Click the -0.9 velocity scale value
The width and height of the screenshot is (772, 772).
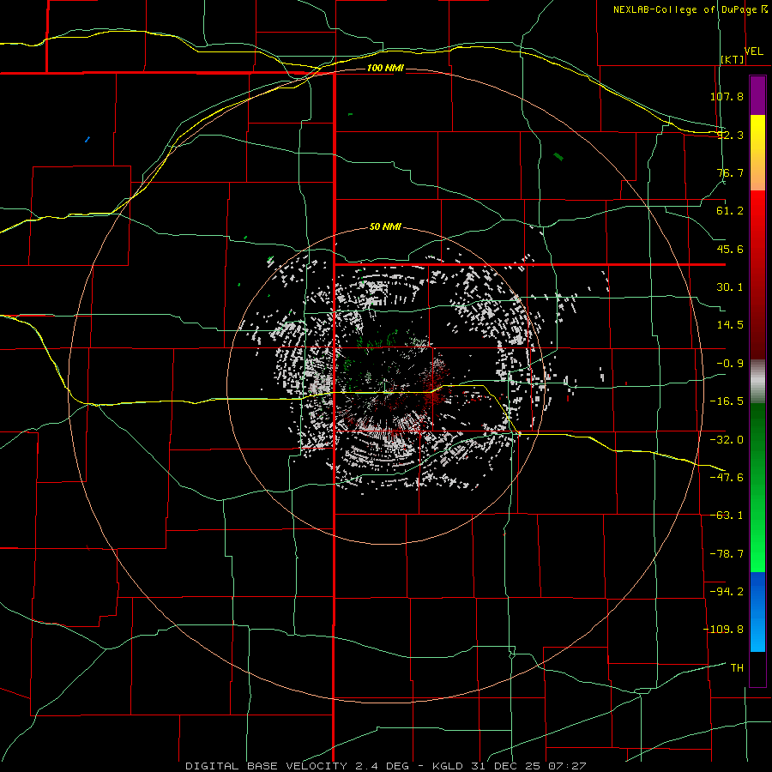[x=730, y=364]
